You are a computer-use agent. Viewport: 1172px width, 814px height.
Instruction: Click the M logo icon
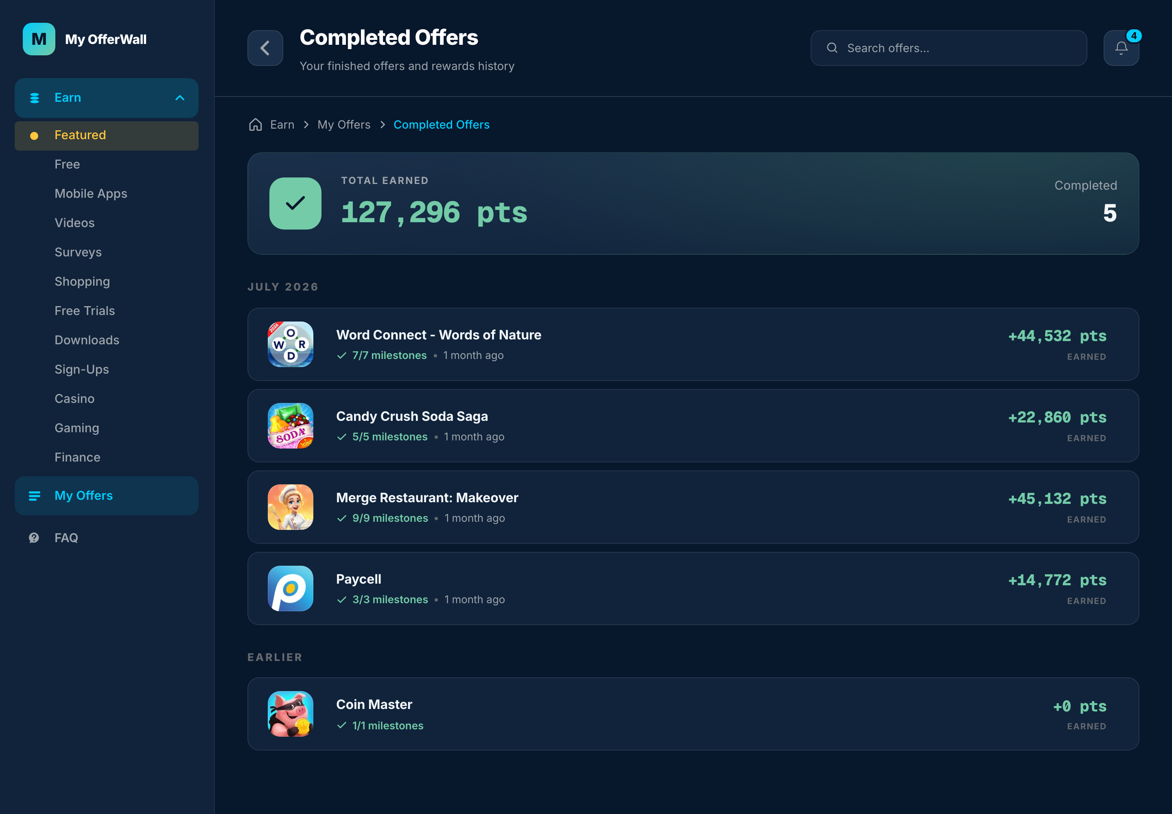pos(39,39)
